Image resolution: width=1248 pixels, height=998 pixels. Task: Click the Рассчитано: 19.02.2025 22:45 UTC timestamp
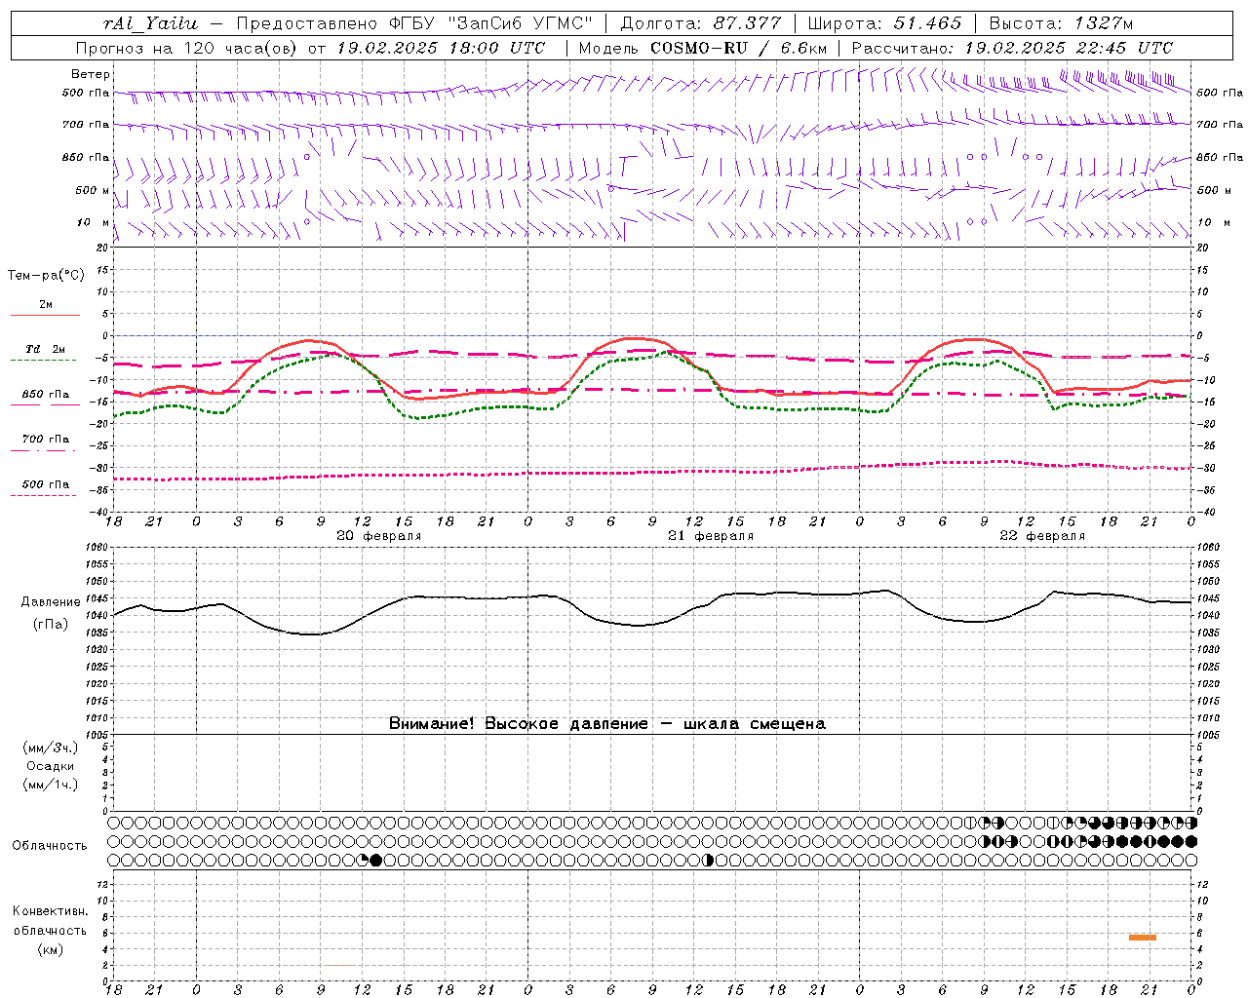(x=1012, y=48)
